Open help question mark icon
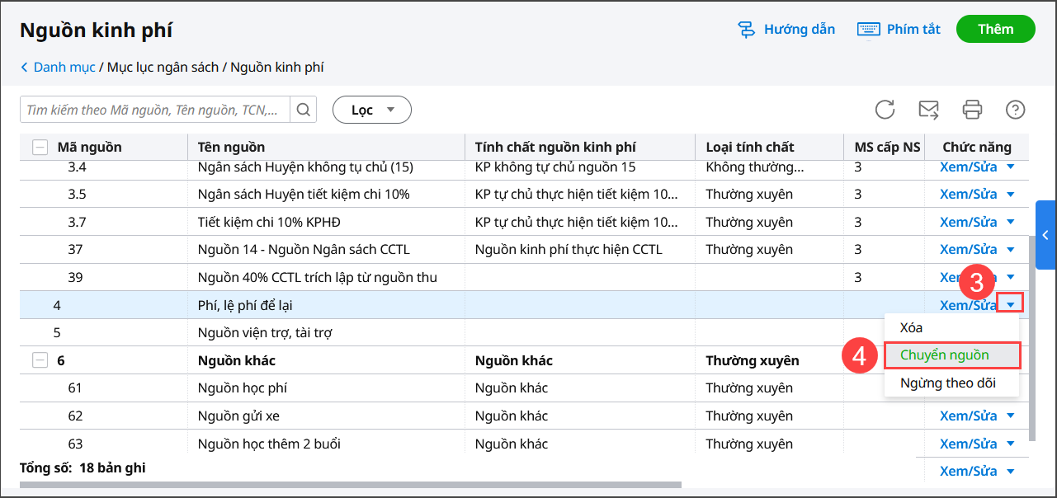The image size is (1057, 498). (x=1015, y=110)
